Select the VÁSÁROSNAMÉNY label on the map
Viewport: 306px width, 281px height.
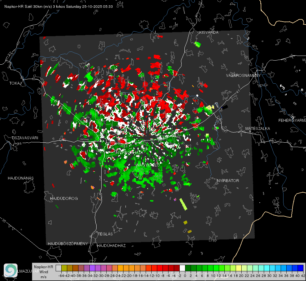[243, 75]
